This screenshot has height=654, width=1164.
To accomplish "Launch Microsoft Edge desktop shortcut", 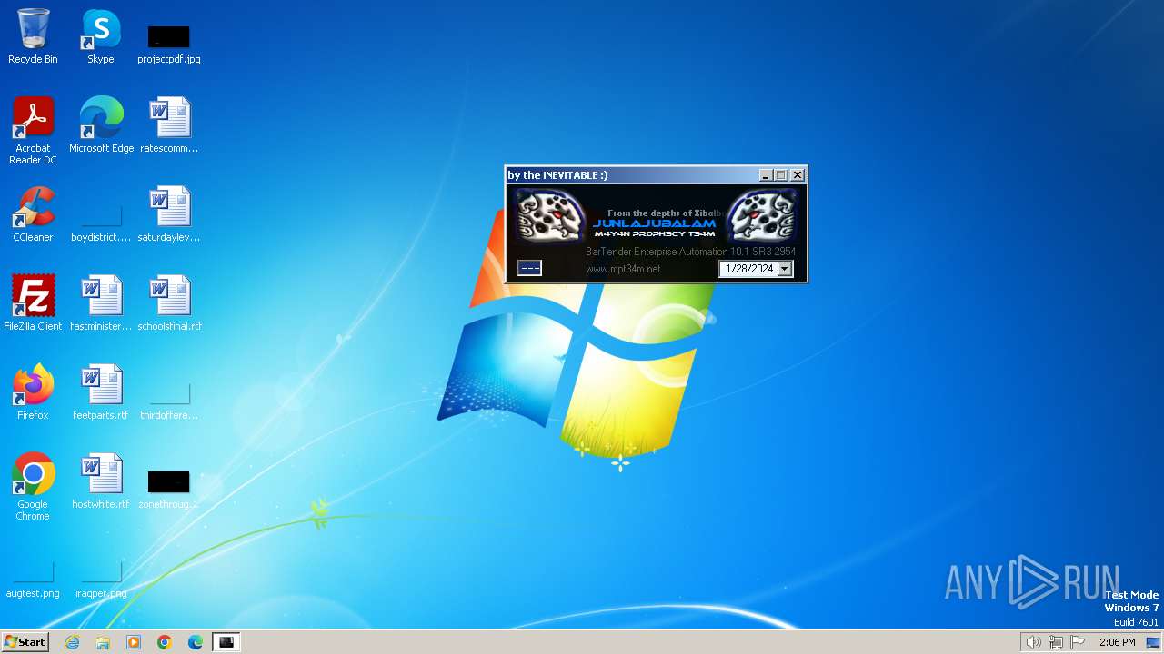I will [x=101, y=125].
